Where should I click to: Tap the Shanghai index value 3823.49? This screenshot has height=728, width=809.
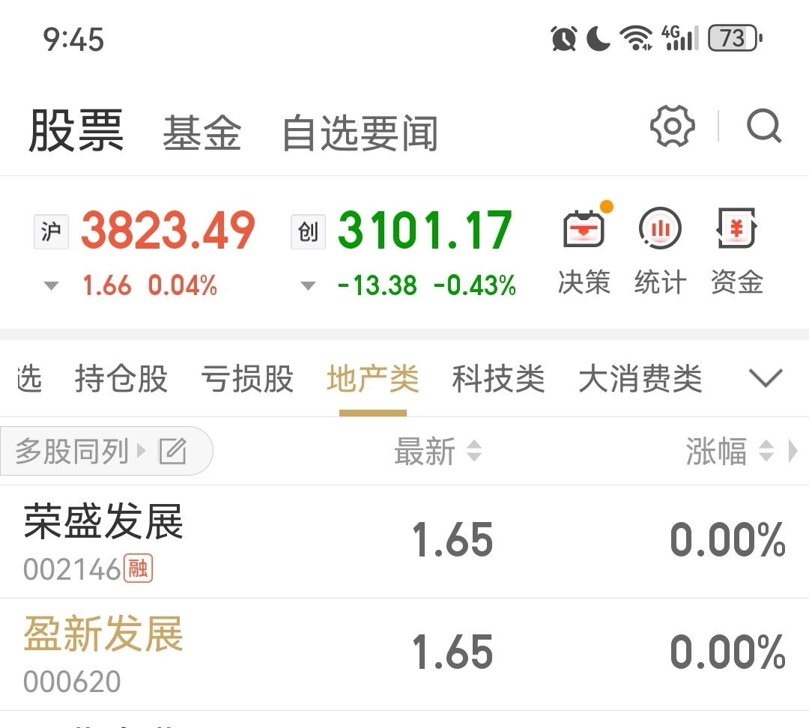[x=169, y=231]
